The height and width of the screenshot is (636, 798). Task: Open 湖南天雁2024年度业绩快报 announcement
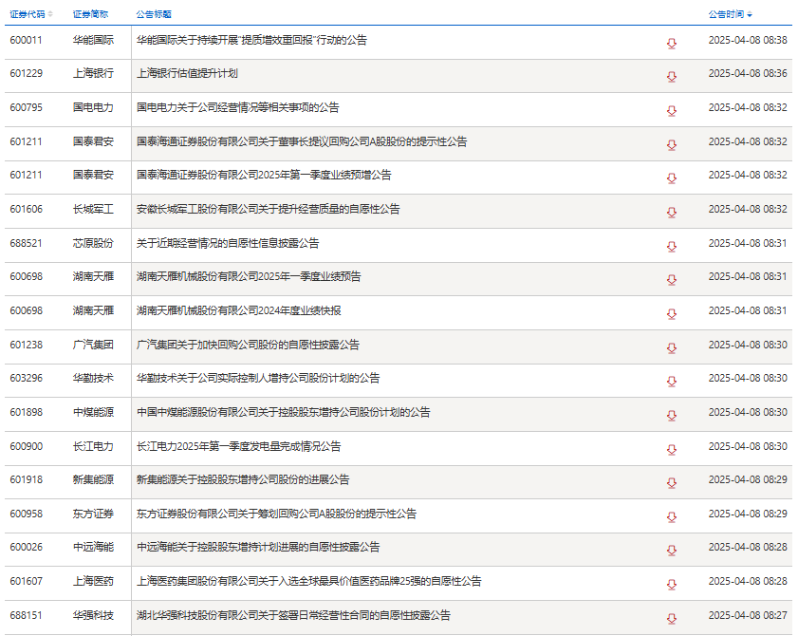coord(238,310)
